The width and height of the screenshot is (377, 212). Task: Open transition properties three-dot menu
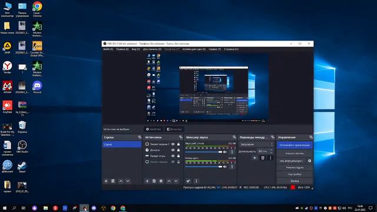[270, 158]
